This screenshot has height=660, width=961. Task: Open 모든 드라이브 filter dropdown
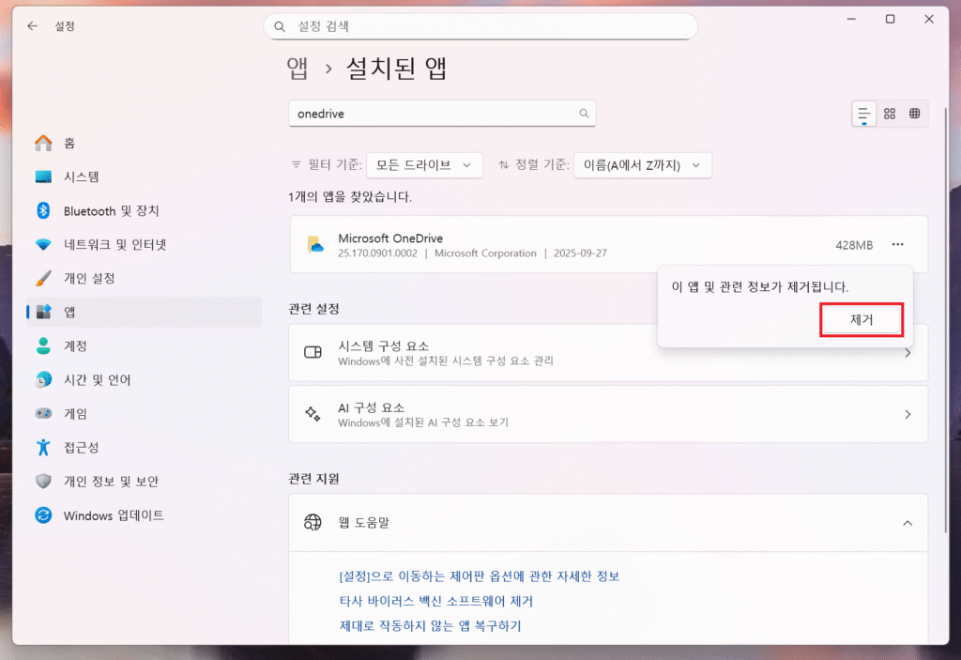pyautogui.click(x=424, y=165)
